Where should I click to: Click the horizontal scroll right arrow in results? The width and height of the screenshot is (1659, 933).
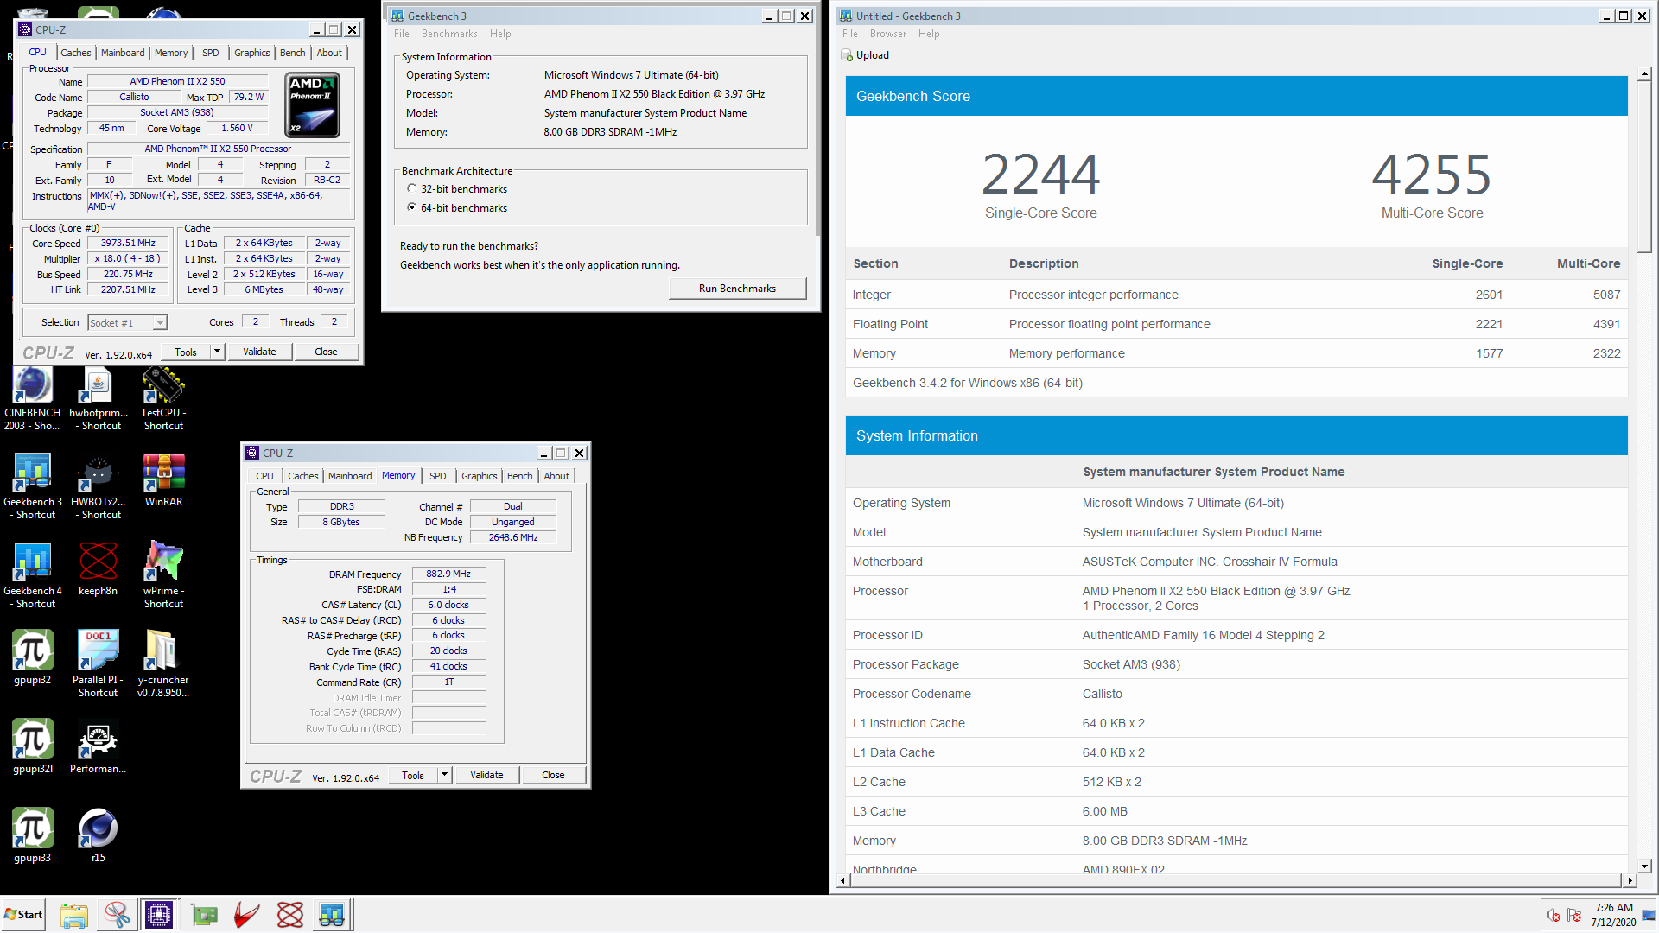(x=1630, y=880)
